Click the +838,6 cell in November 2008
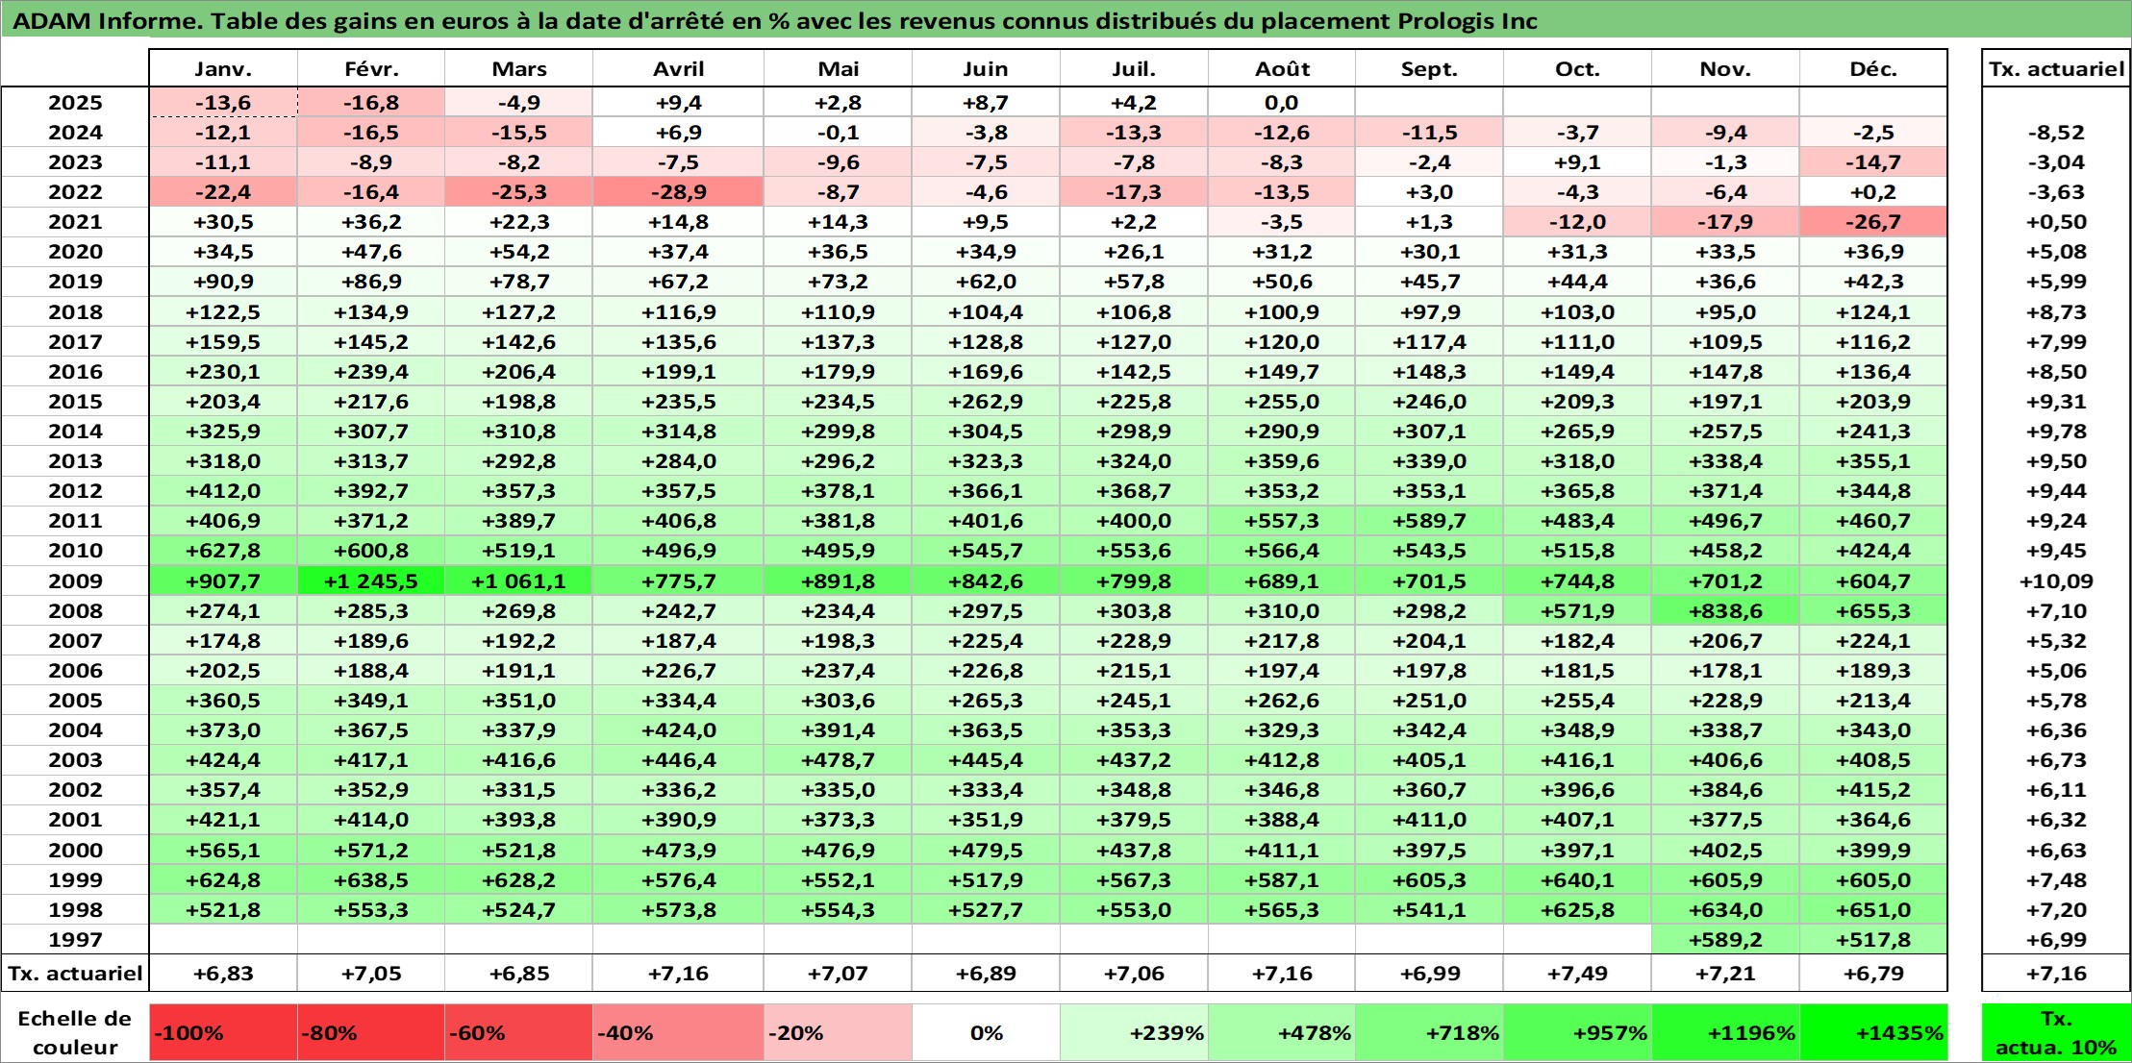This screenshot has width=2132, height=1063. [1725, 611]
